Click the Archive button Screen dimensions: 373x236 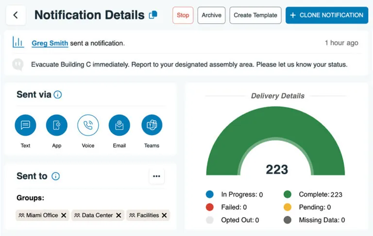pos(211,15)
